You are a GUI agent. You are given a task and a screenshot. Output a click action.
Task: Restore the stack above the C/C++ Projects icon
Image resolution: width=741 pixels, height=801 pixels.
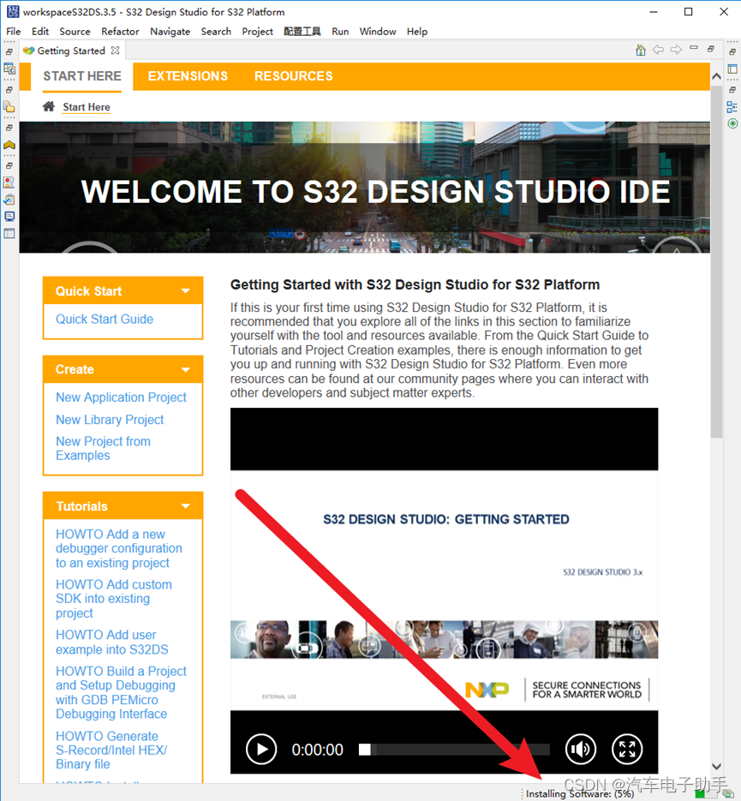coord(9,51)
